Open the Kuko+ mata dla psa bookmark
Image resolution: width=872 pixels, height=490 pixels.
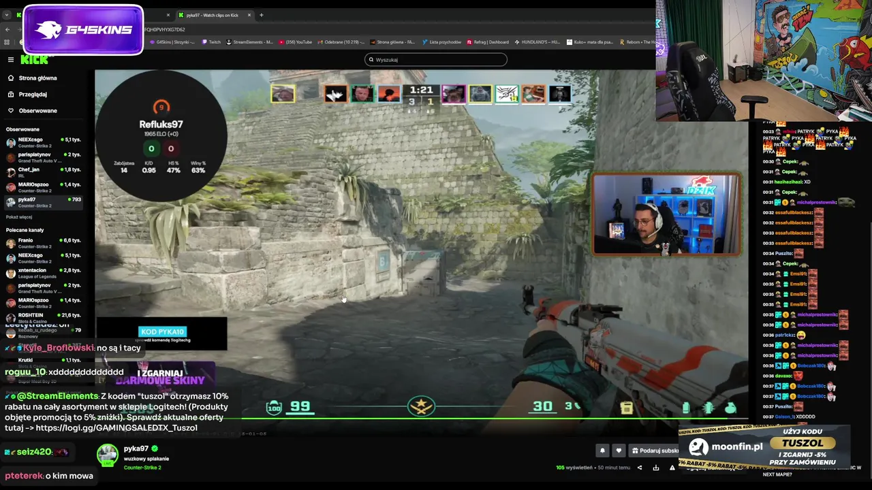click(590, 42)
